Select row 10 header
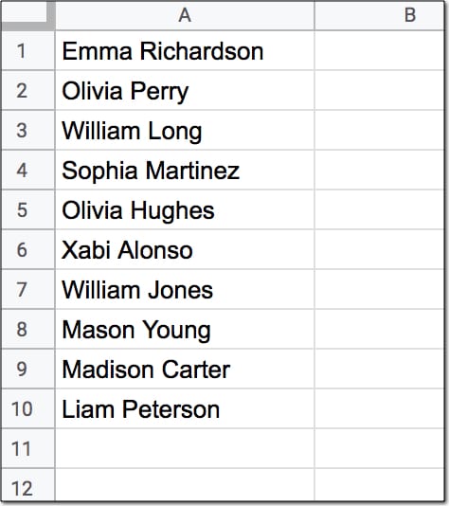 [x=27, y=408]
